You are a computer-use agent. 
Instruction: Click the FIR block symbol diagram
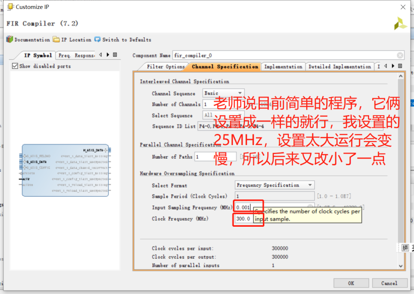(65, 170)
